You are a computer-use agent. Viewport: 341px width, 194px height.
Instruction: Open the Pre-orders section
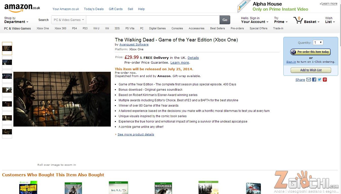pyautogui.click(x=237, y=28)
